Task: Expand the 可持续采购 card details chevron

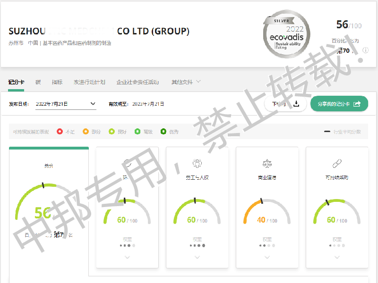Action: coord(337,257)
